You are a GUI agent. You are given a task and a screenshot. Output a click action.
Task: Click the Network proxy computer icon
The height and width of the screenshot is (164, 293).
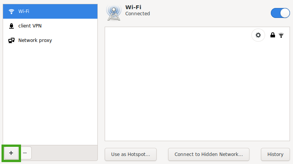11,40
